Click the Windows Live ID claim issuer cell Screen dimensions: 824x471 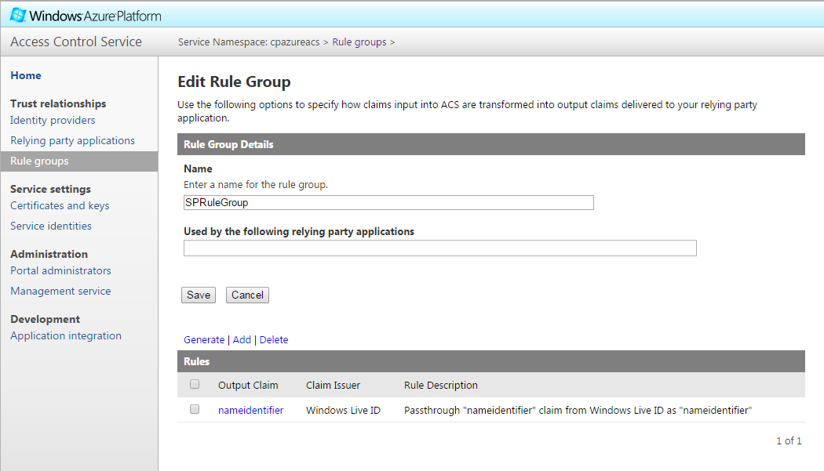coord(343,410)
